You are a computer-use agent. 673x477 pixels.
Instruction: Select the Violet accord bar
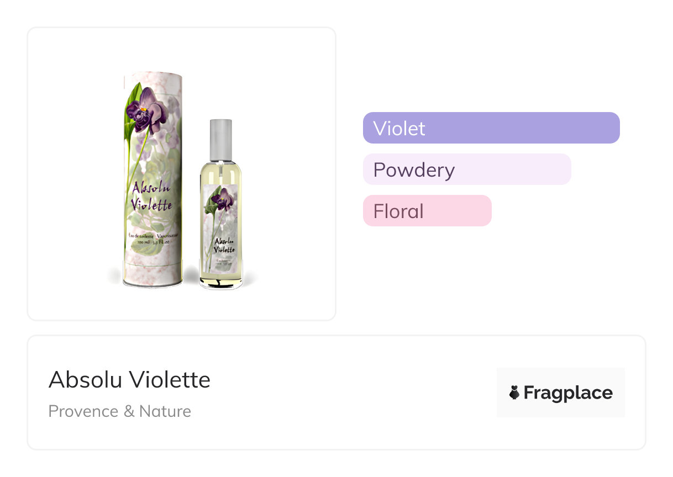click(491, 128)
